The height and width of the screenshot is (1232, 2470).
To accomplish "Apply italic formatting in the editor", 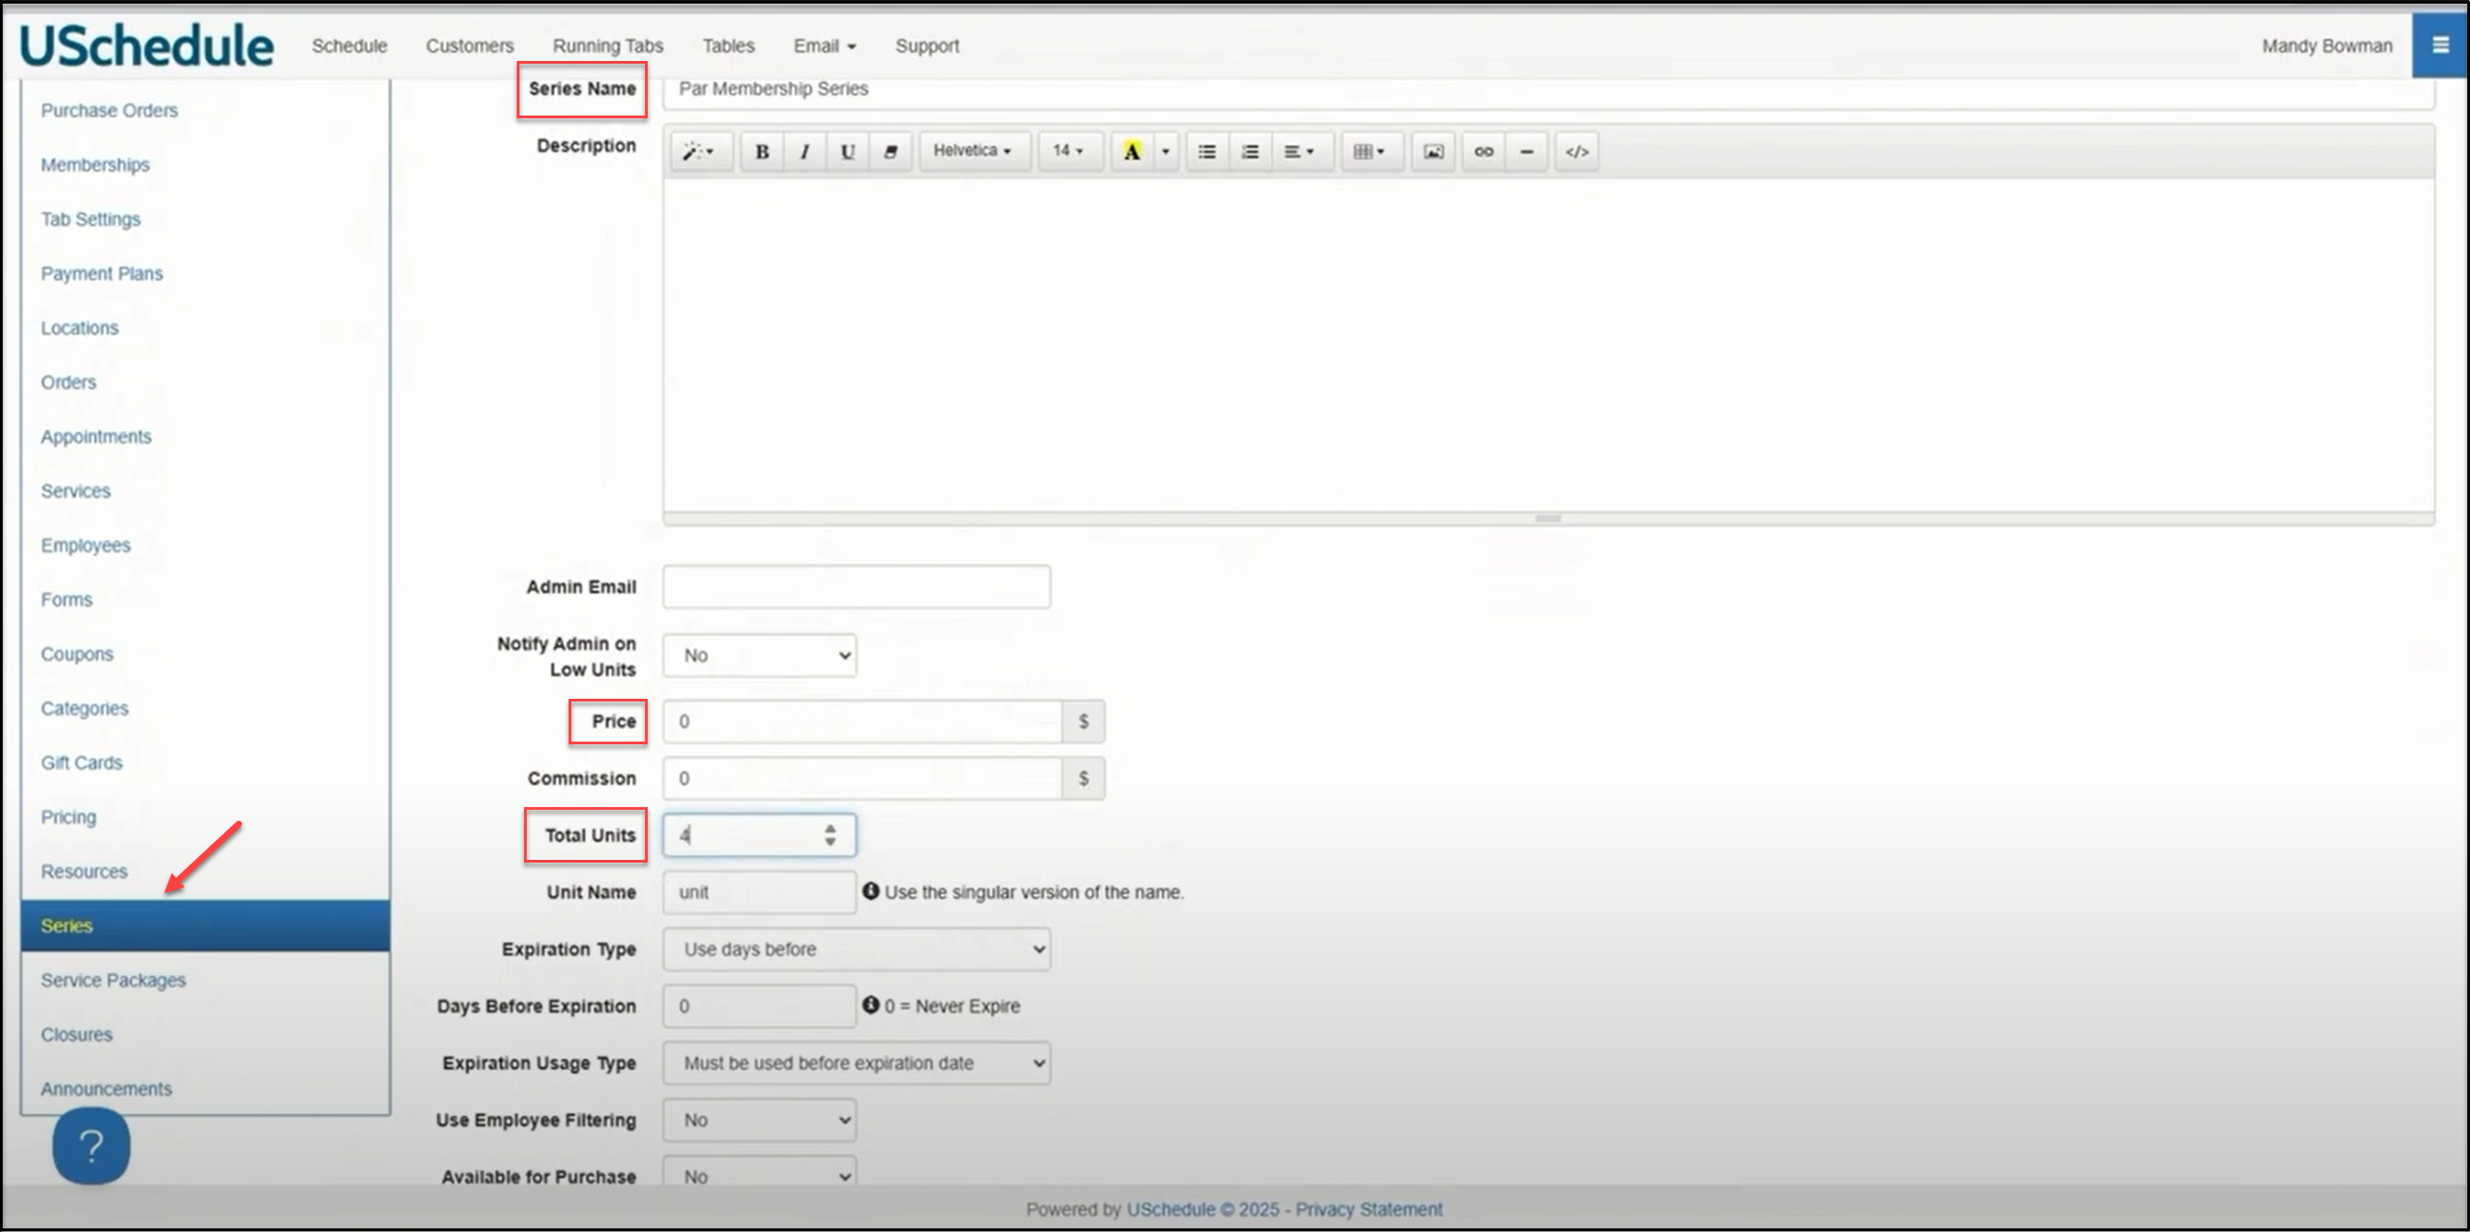I will [804, 151].
